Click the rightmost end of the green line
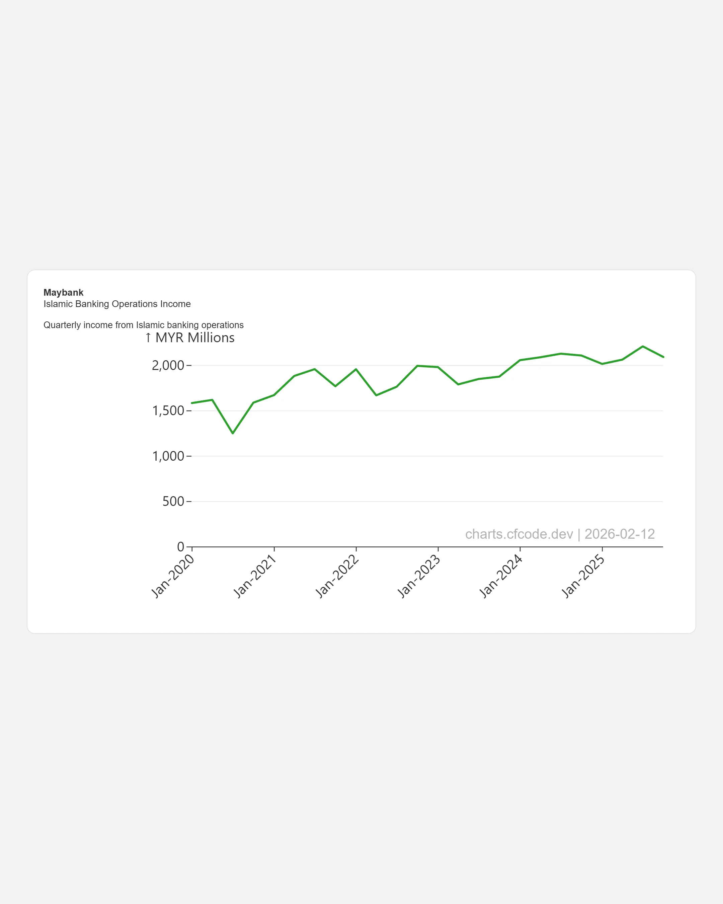The width and height of the screenshot is (723, 904). (x=663, y=357)
